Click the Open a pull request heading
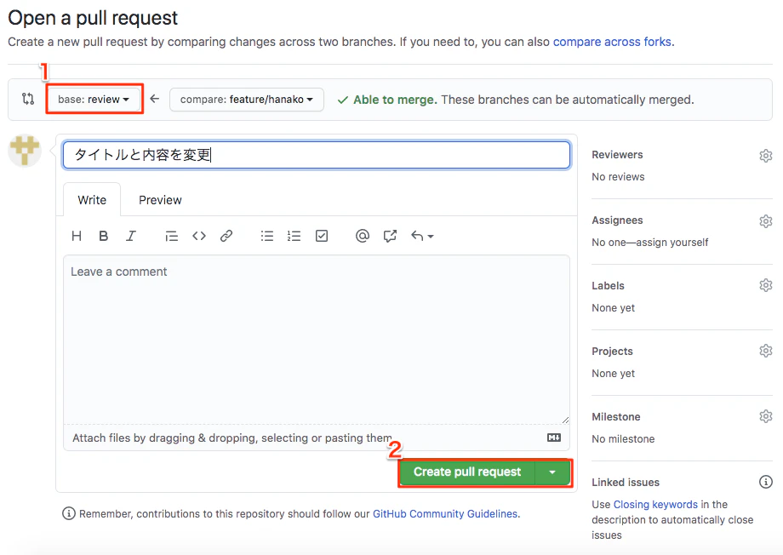783x555 pixels. pyautogui.click(x=93, y=18)
